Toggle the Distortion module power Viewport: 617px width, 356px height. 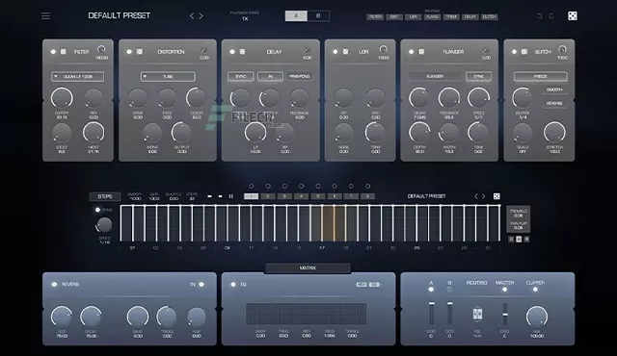pyautogui.click(x=129, y=52)
